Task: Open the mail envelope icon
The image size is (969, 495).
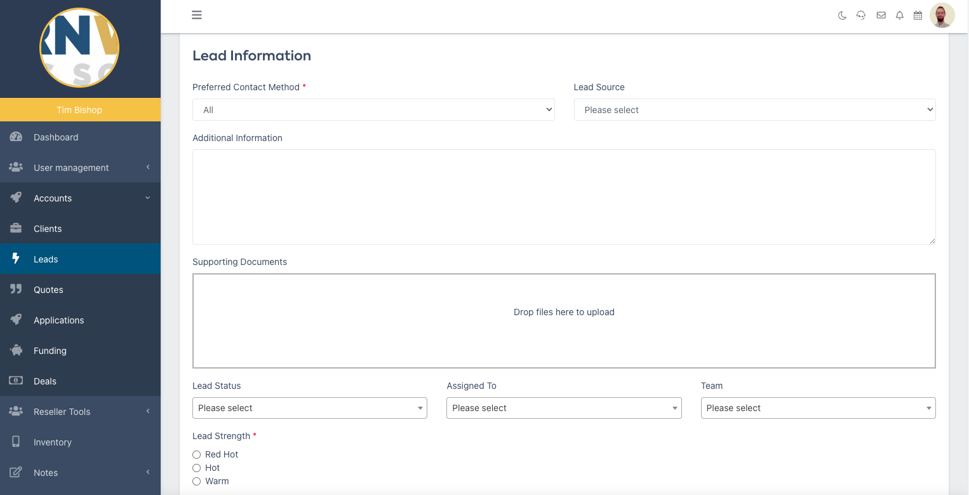Action: [x=881, y=15]
